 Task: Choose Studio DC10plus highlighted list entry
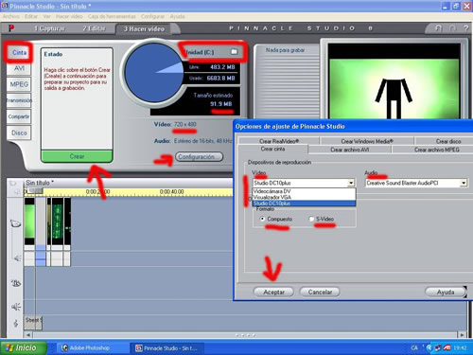coord(304,204)
